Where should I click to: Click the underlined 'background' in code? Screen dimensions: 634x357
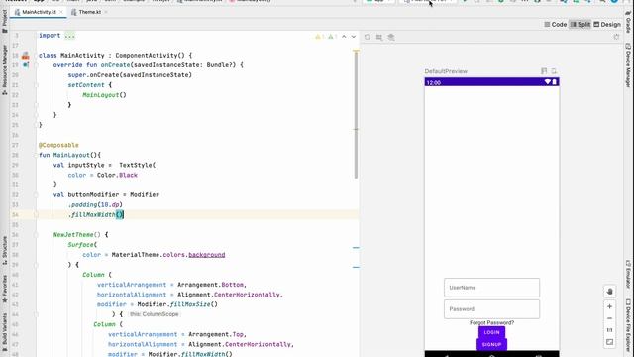coord(207,255)
